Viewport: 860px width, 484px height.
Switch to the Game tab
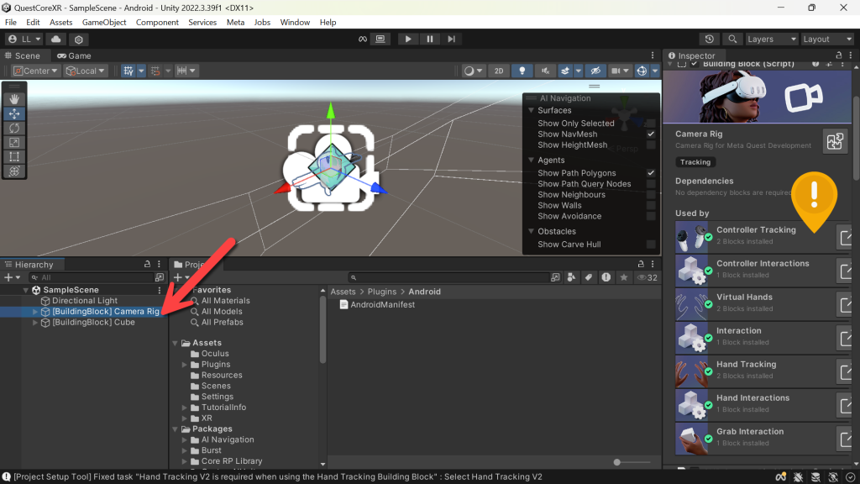click(x=74, y=56)
